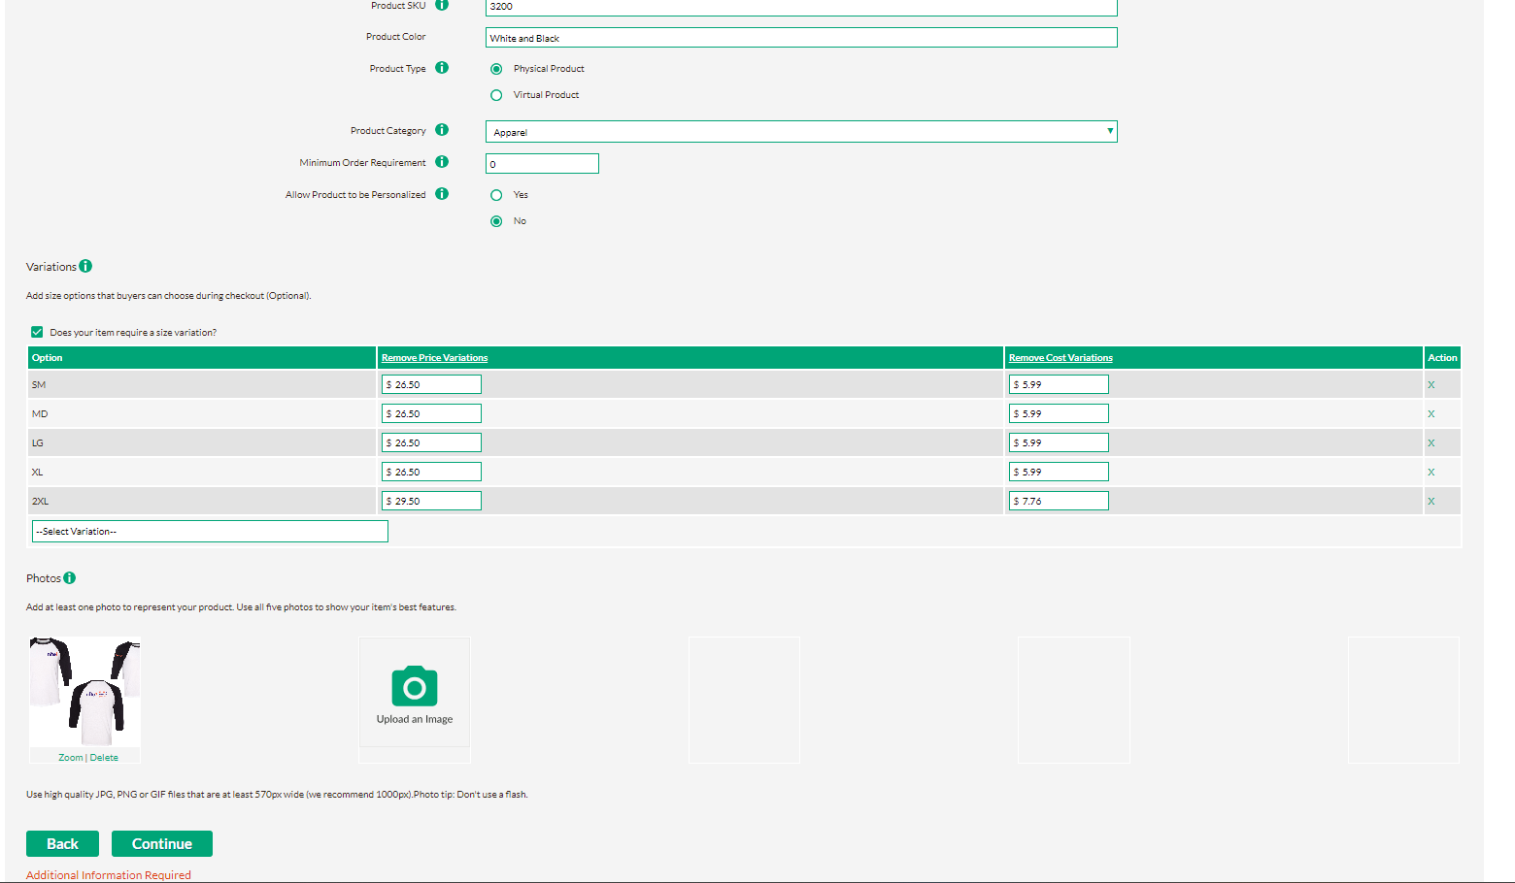Screen dimensions: 1515x883
Task: Edit the 2XL cost field $7.76
Action: tap(1059, 501)
